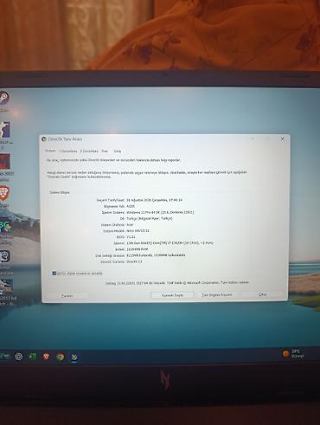Switch to the Sistem tab

point(50,151)
